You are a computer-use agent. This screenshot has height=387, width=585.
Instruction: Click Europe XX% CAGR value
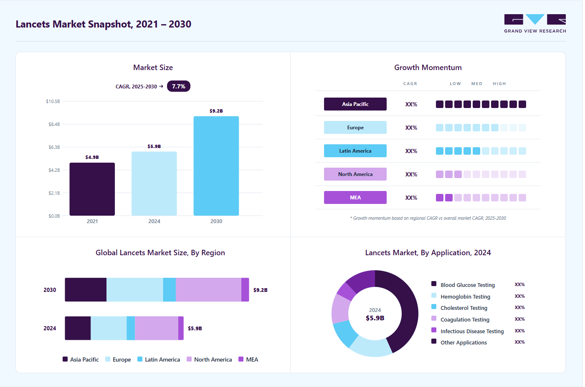(x=411, y=128)
